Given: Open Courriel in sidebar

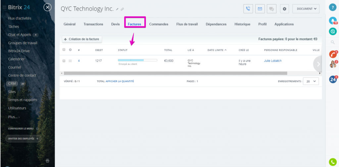Looking at the screenshot, I should point(15,67).
